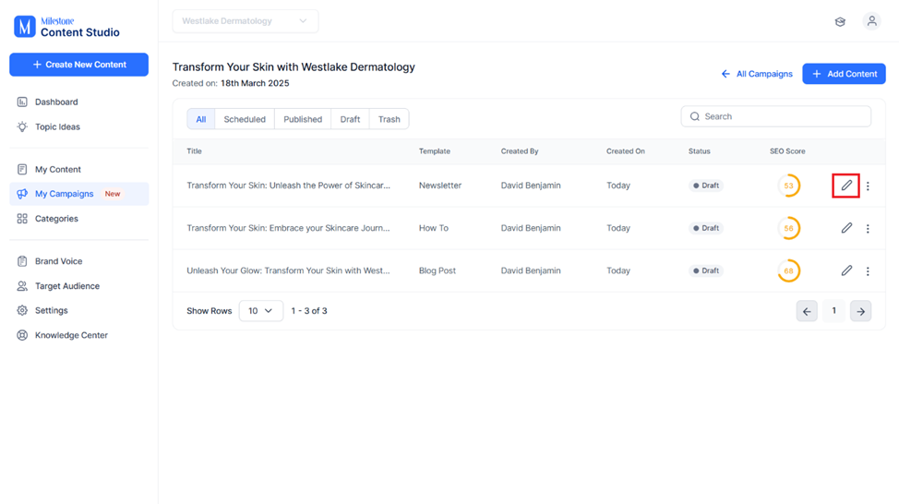This screenshot has height=504, width=899.
Task: Open more options for How To row
Action: click(x=868, y=228)
